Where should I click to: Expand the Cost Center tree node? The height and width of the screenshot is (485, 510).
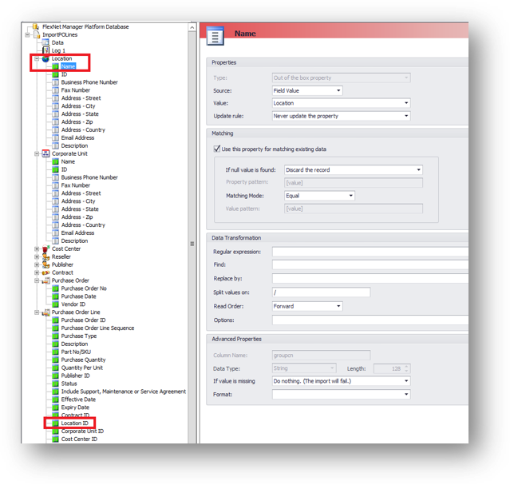click(37, 248)
